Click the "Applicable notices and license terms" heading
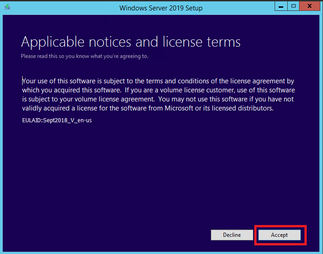Image resolution: width=323 pixels, height=254 pixels. [131, 42]
